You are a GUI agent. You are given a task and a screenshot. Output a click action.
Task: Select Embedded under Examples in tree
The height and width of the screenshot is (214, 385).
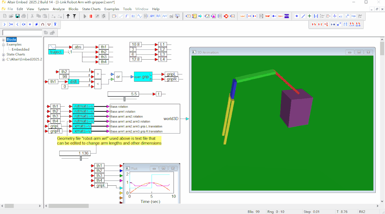click(20, 49)
